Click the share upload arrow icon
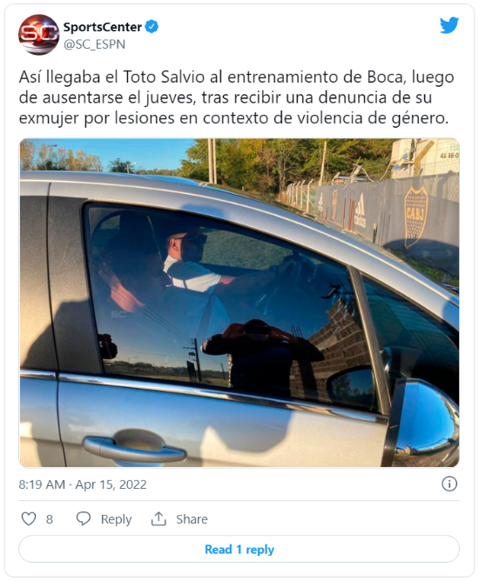The image size is (479, 581). (159, 518)
